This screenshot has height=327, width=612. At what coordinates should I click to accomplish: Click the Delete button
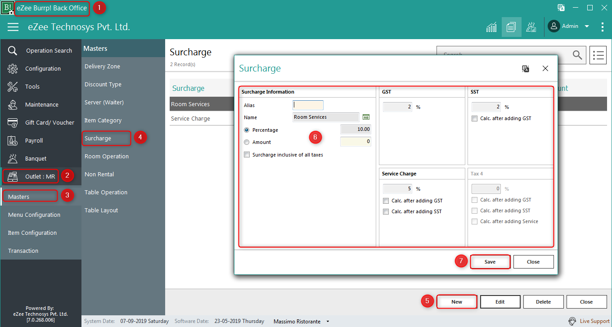pyautogui.click(x=543, y=302)
